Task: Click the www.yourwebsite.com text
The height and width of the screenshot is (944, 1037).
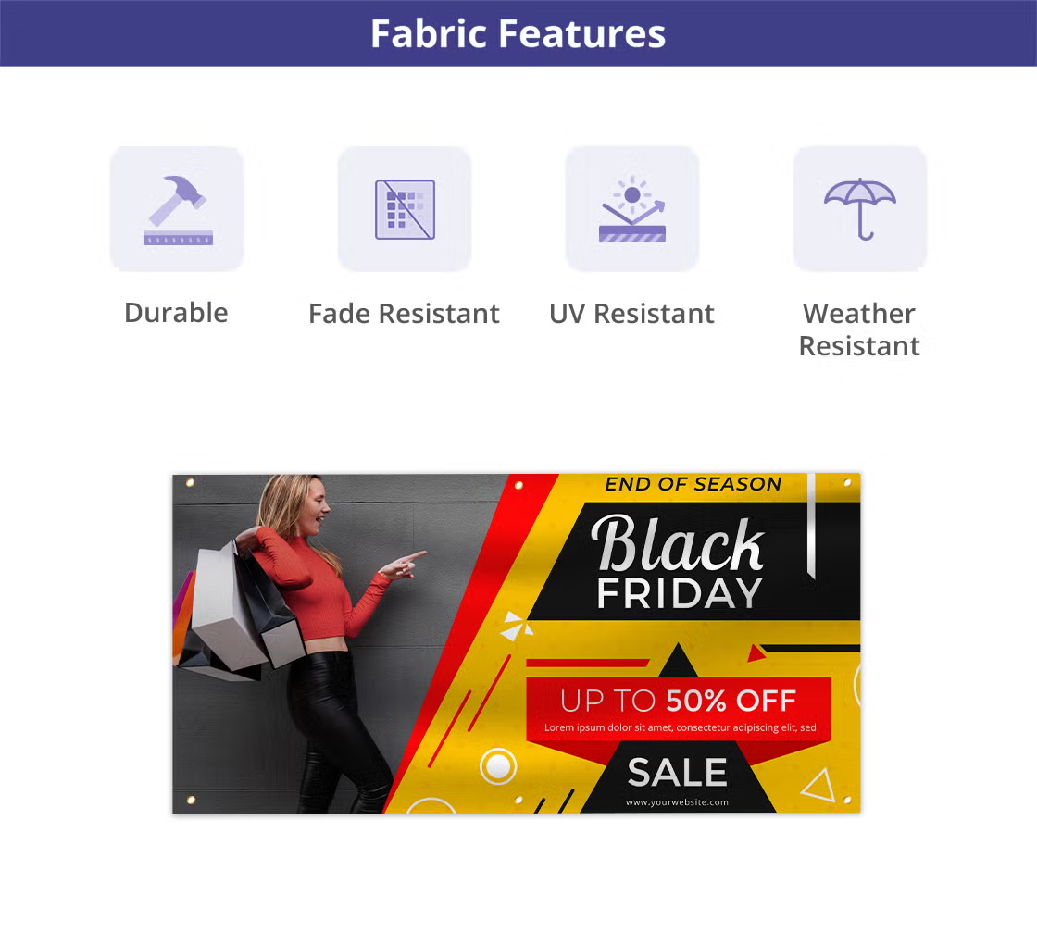Action: click(x=677, y=802)
